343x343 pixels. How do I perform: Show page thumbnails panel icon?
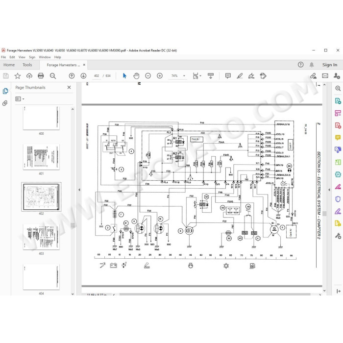pos(5,91)
